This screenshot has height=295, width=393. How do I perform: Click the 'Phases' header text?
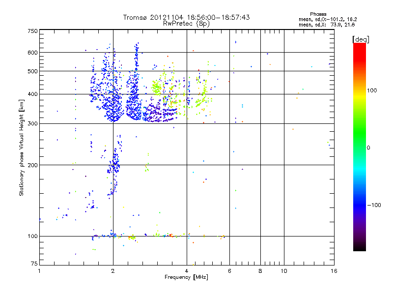(318, 14)
